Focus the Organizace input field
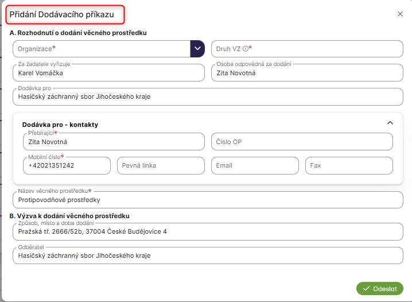 click(101, 49)
